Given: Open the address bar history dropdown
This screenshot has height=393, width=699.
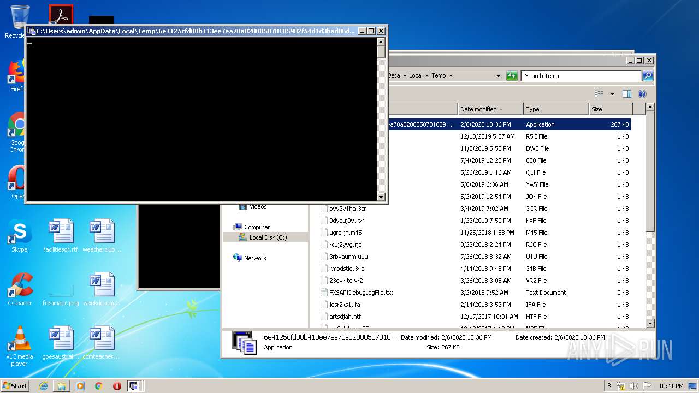Looking at the screenshot, I should coord(498,76).
